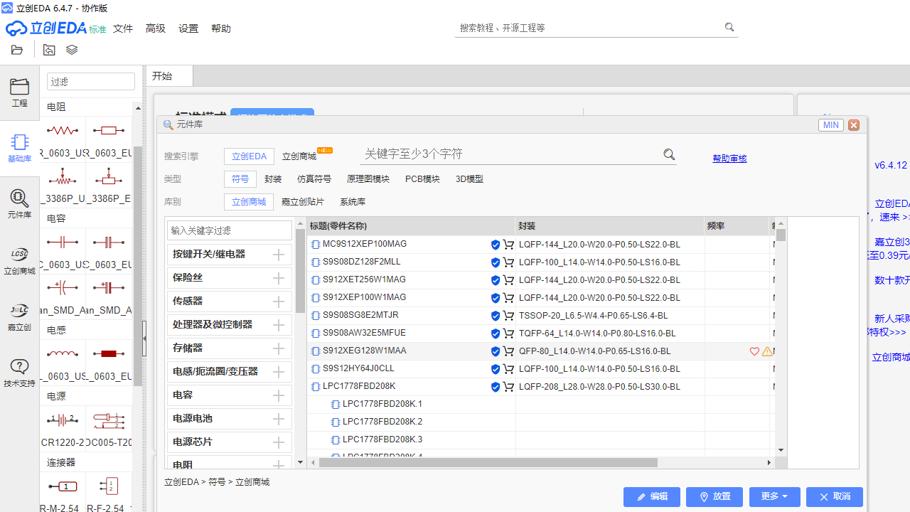
Task: Click the 放置 button
Action: coord(714,496)
